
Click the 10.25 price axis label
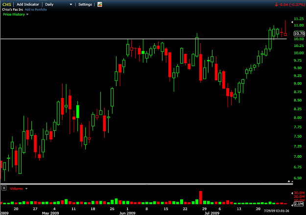pyautogui.click(x=299, y=46)
